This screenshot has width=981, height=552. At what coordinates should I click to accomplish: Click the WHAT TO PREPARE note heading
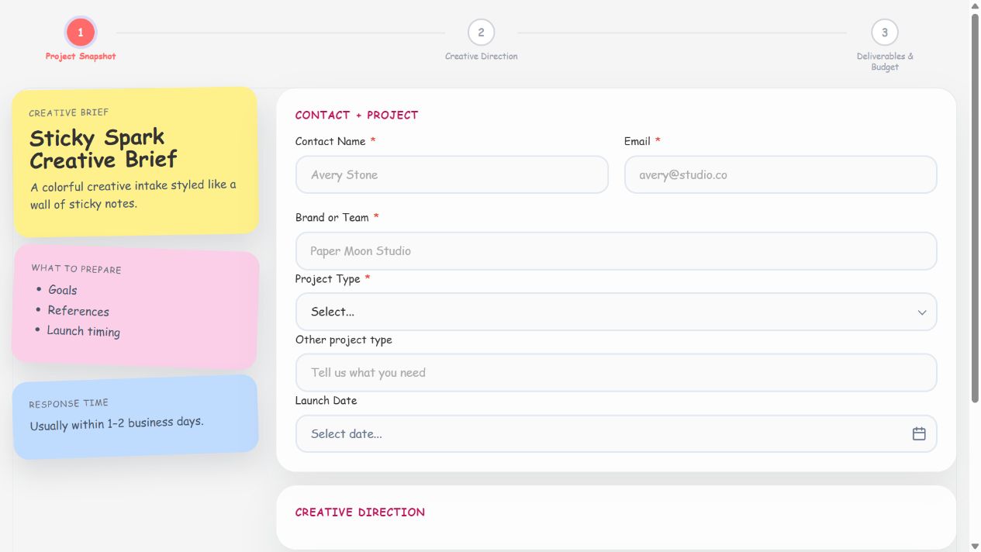[76, 269]
